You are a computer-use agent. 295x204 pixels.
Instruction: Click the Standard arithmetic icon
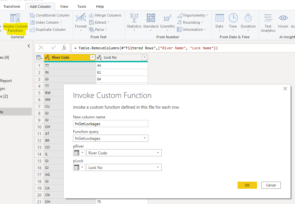coord(151,18)
